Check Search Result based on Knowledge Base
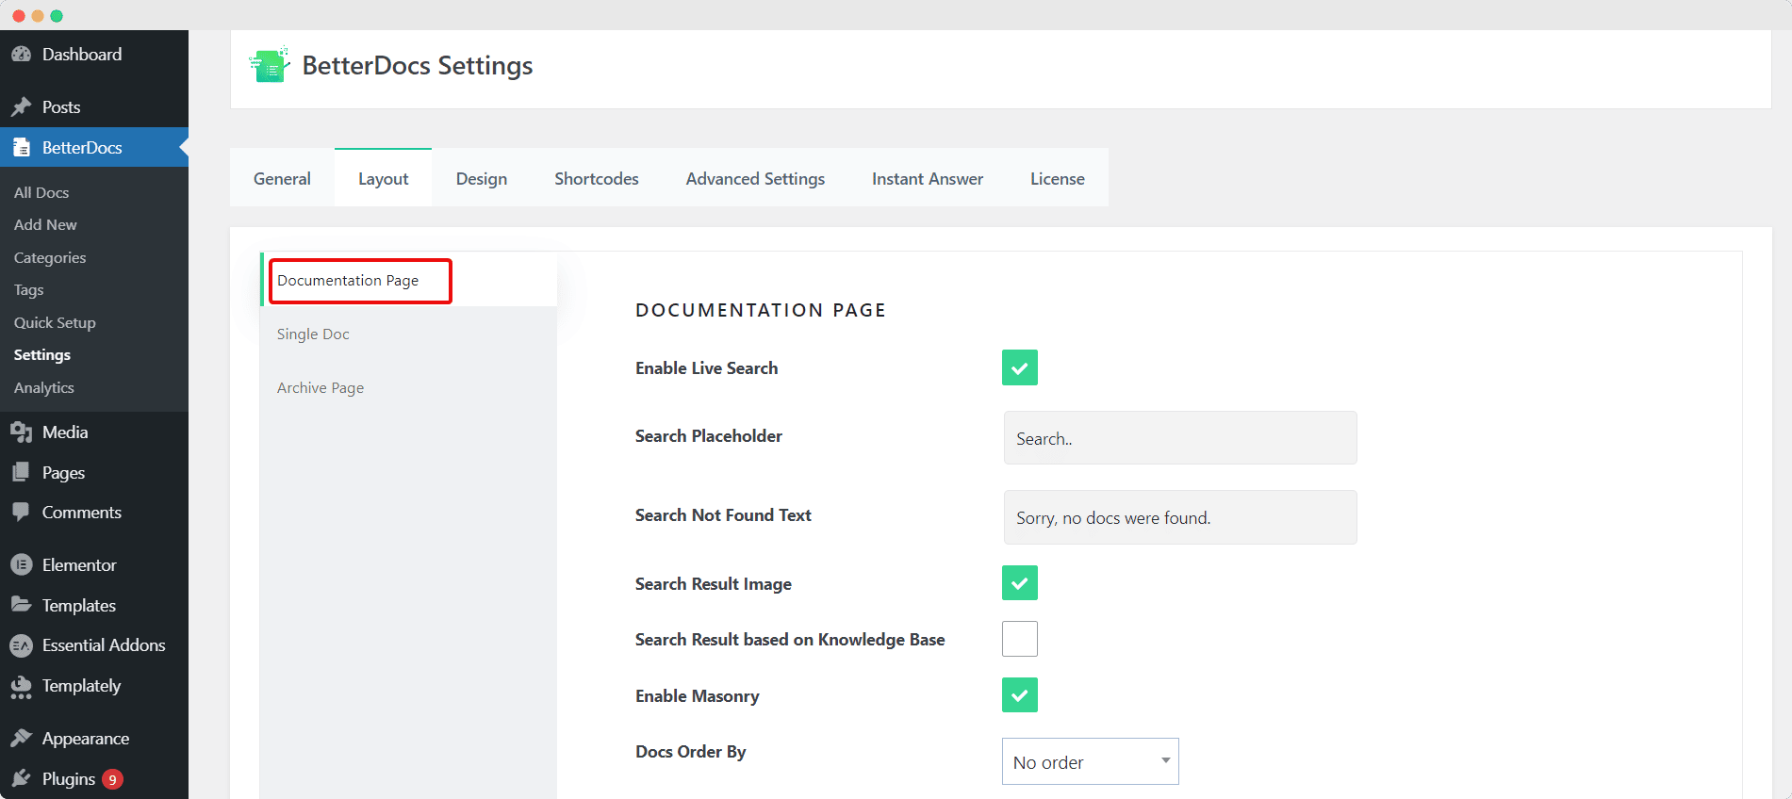 click(1020, 639)
